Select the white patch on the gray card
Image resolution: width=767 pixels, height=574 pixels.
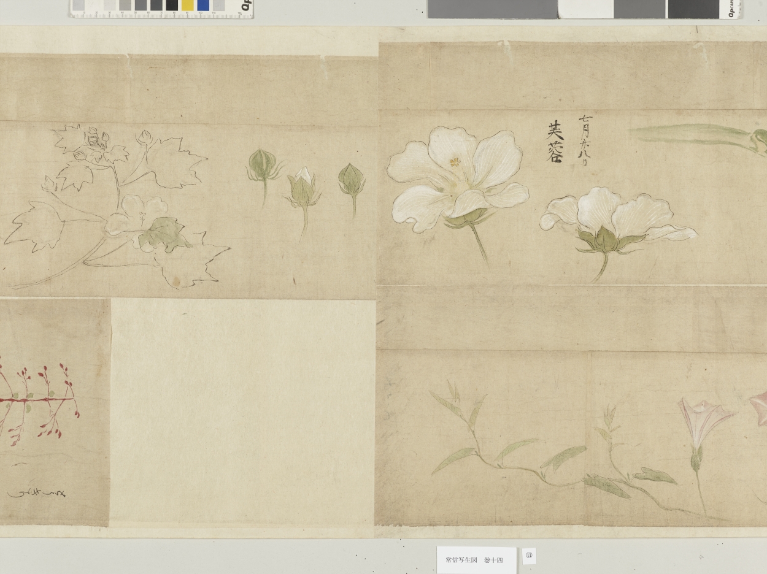pos(585,9)
